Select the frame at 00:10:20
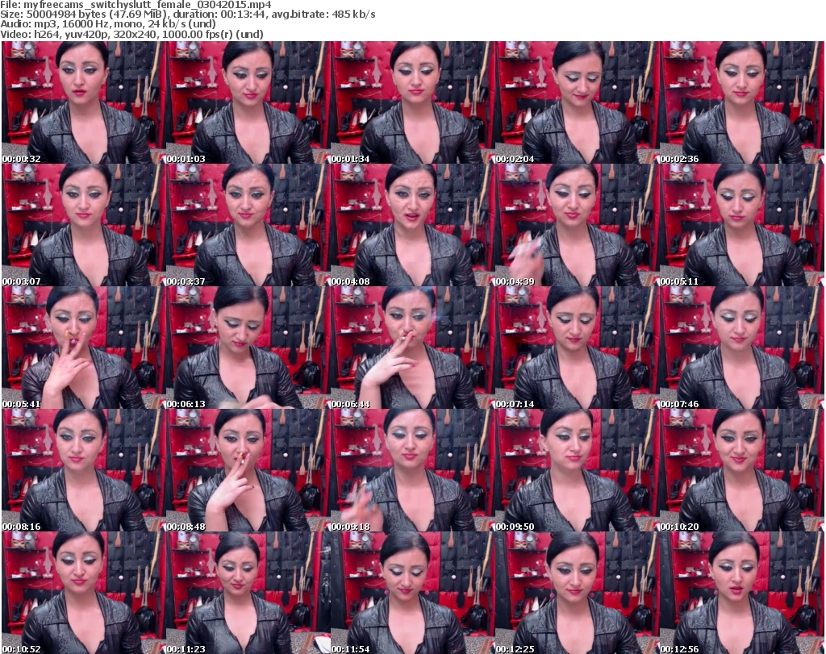 click(x=741, y=470)
